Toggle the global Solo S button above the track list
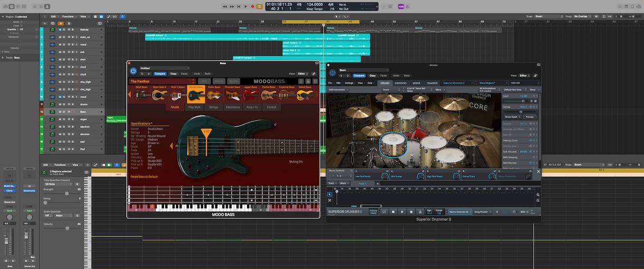The height and width of the screenshot is (269, 644). 69,23
